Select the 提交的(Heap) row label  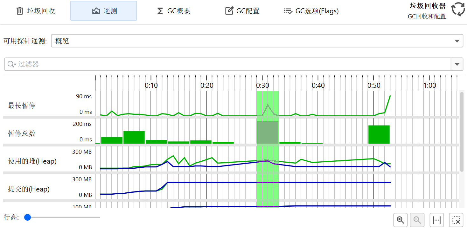29,189
